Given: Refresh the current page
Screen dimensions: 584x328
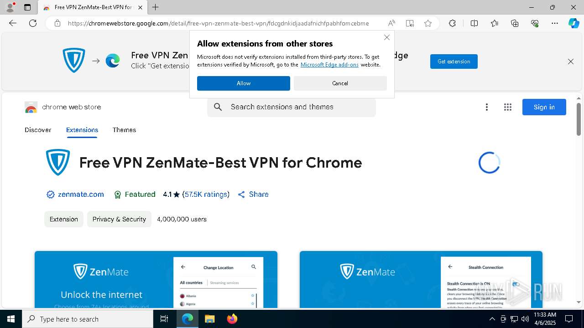Looking at the screenshot, I should click(x=33, y=23).
